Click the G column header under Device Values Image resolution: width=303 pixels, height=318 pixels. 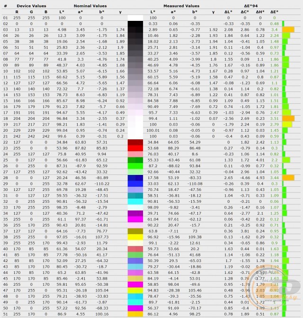[x=31, y=12]
